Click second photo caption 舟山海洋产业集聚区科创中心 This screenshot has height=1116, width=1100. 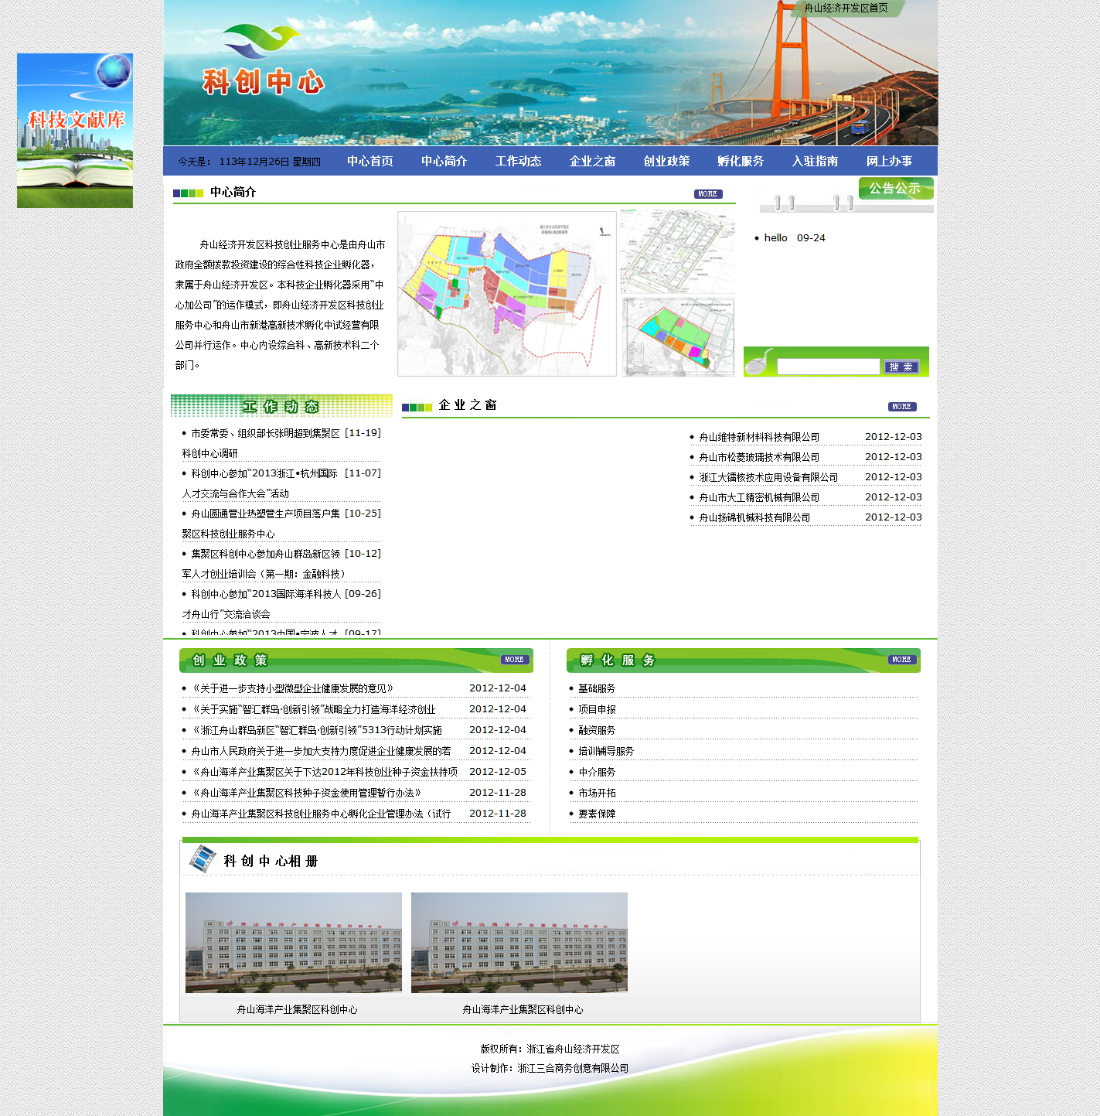point(523,1010)
